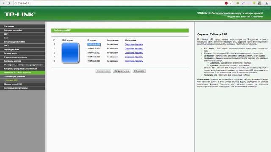Viewport: 271px width, 152px height.
Task: Click the Таблица ARP green title bar
Action: pyautogui.click(x=120, y=30)
